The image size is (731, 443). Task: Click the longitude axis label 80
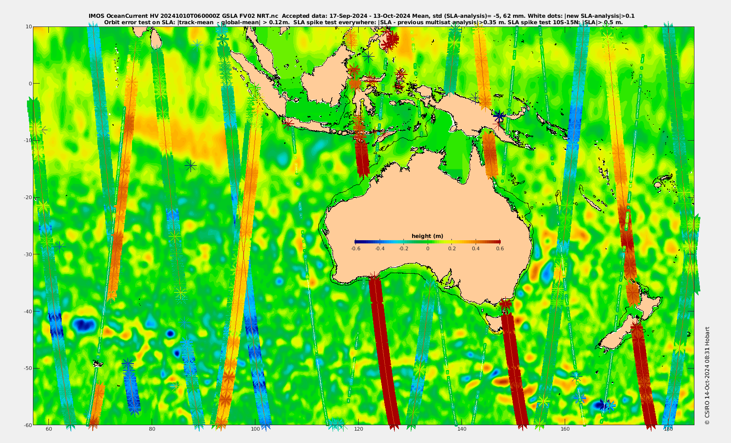[152, 429]
